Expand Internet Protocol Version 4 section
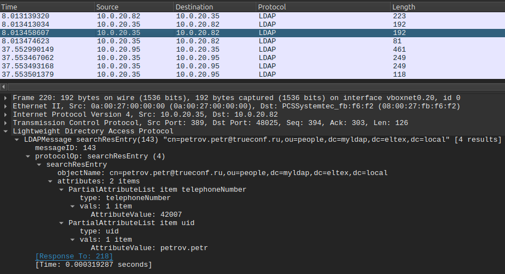This screenshot has height=274, width=505. coord(6,114)
